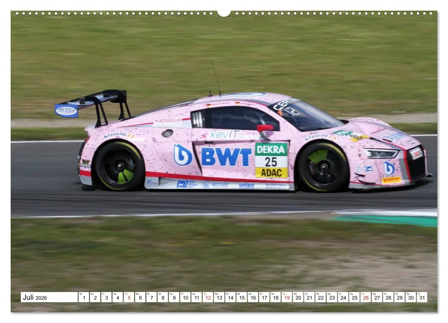This screenshot has width=448, height=323.
Task: Select day 24 in the calendar strip
Action: 343,297
